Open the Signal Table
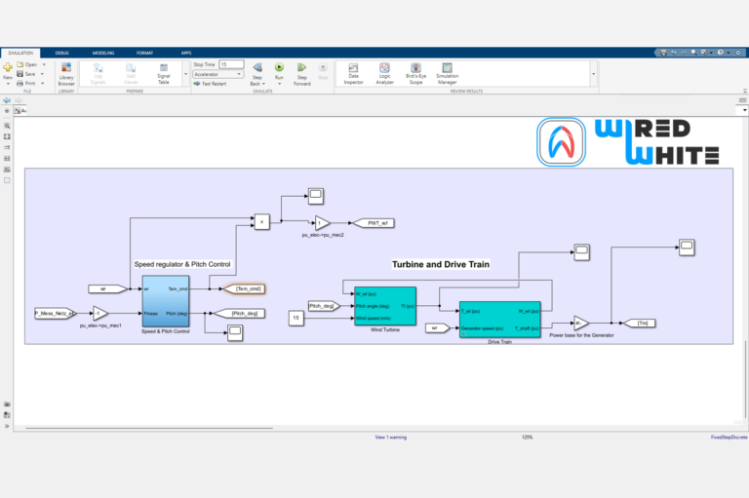 (x=163, y=73)
